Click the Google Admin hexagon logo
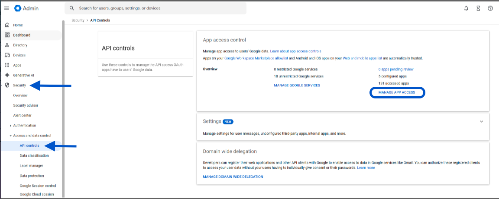The height and width of the screenshot is (199, 499). (x=17, y=8)
